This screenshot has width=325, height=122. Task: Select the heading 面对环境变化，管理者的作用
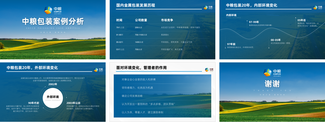click(142, 68)
